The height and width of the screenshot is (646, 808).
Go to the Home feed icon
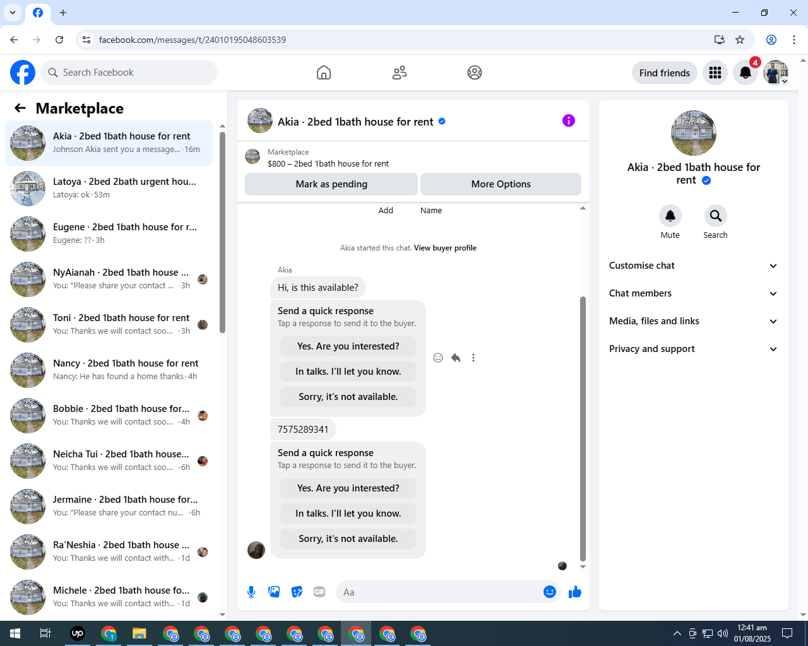pyautogui.click(x=324, y=73)
